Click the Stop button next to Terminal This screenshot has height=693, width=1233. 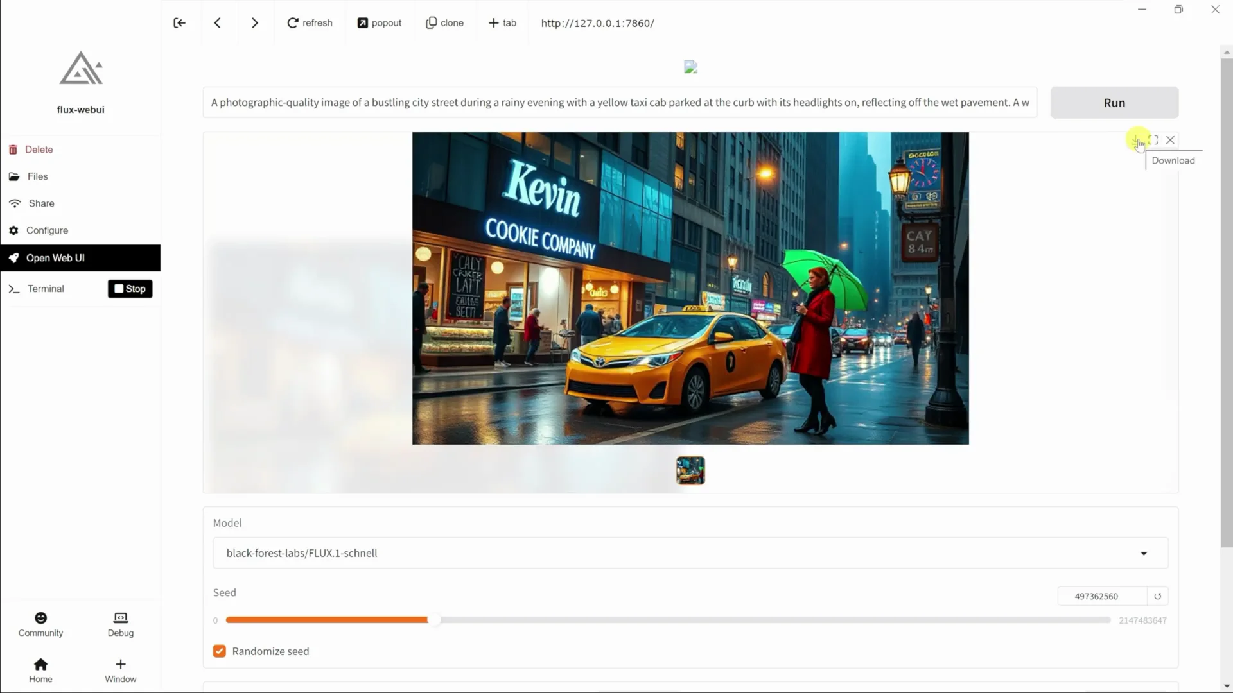tap(130, 288)
